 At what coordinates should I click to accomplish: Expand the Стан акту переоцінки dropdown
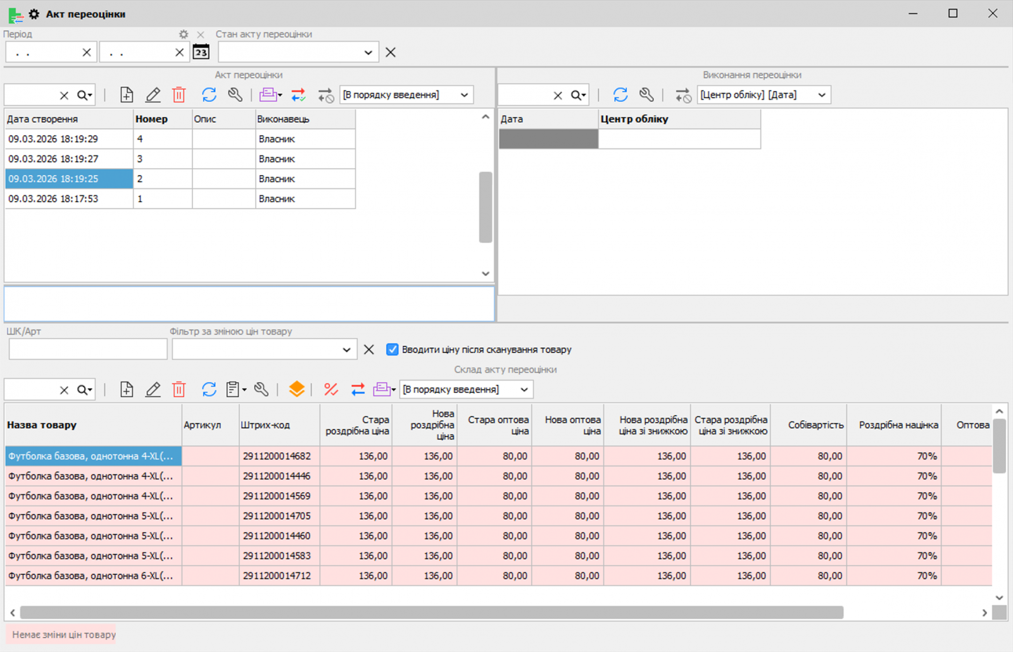click(x=368, y=52)
